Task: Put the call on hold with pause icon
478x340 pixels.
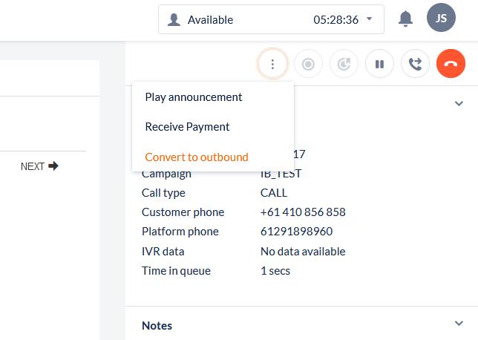Action: (379, 64)
